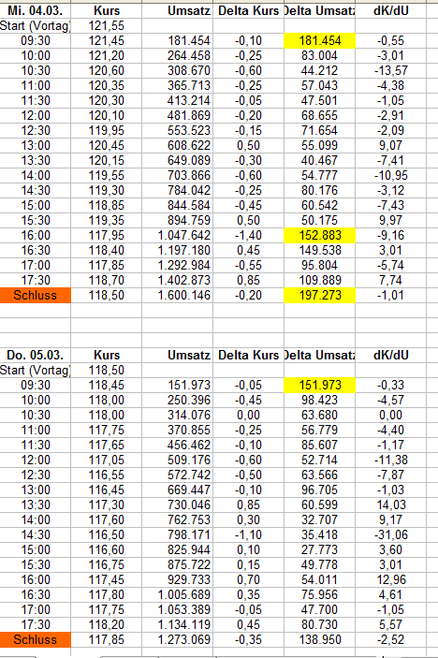Viewport: 438px width, 658px height.
Task: Select Umsatz value 784.042
Action: click(x=189, y=191)
